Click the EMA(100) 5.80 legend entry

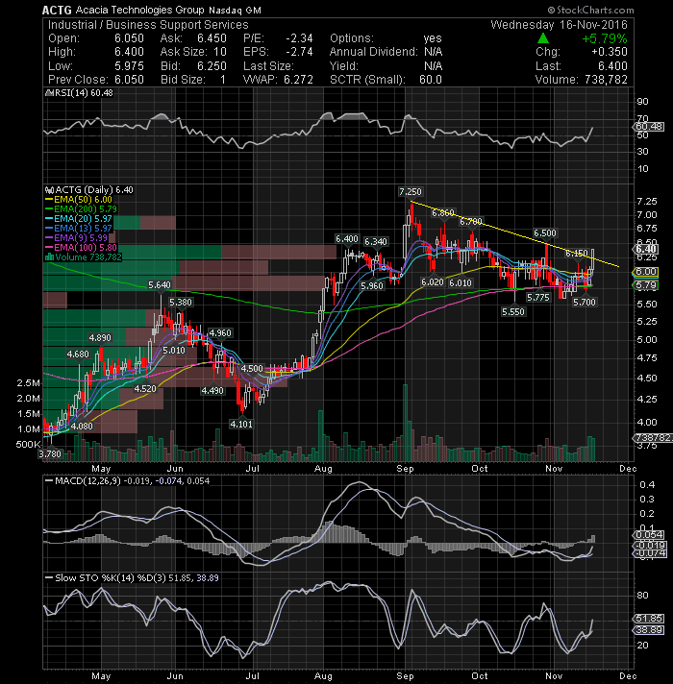81,247
